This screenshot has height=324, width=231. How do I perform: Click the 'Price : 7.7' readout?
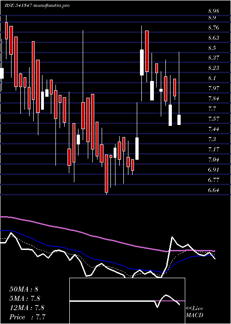(x=27, y=317)
